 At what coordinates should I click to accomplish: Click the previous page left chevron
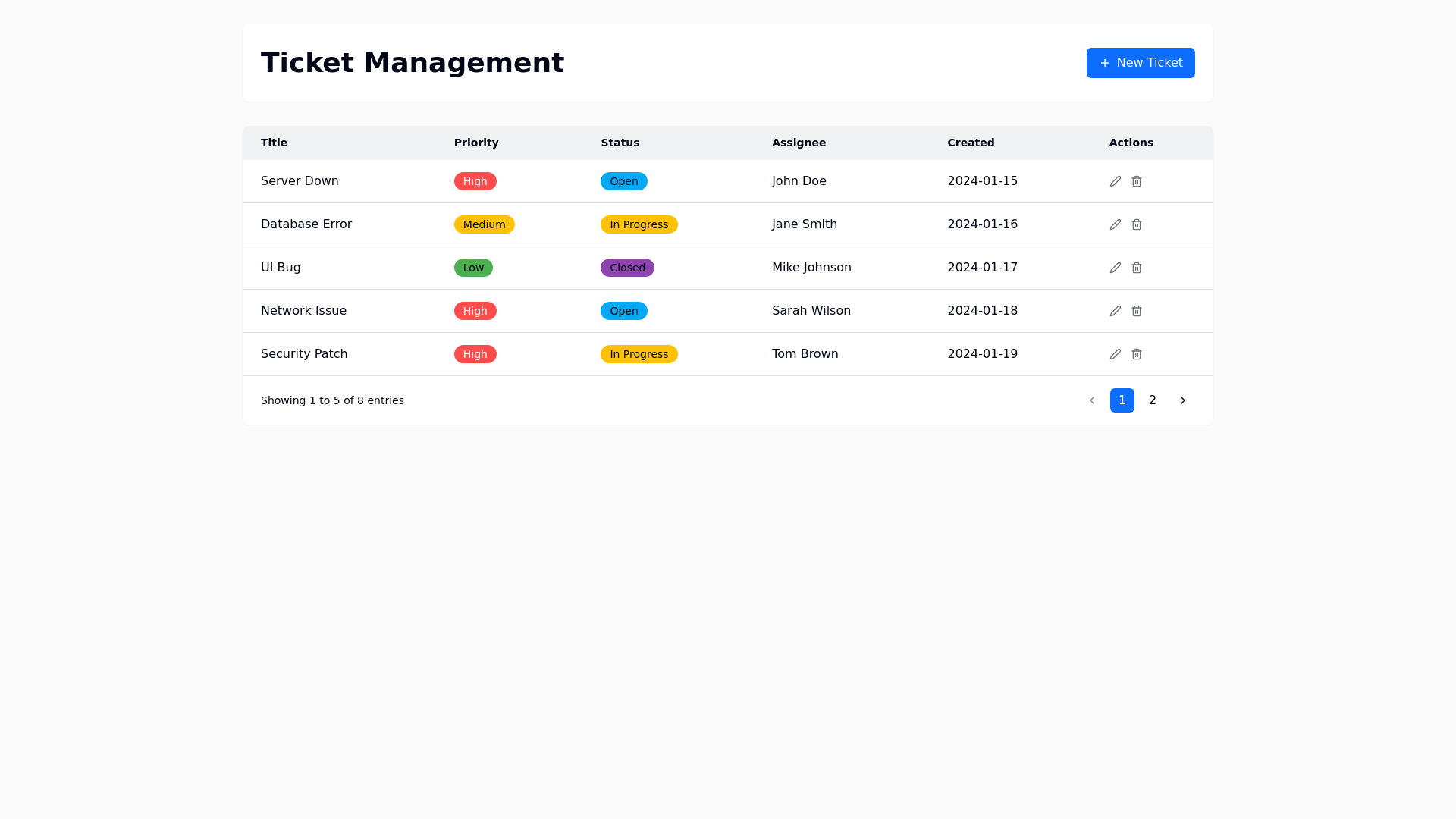point(1092,400)
